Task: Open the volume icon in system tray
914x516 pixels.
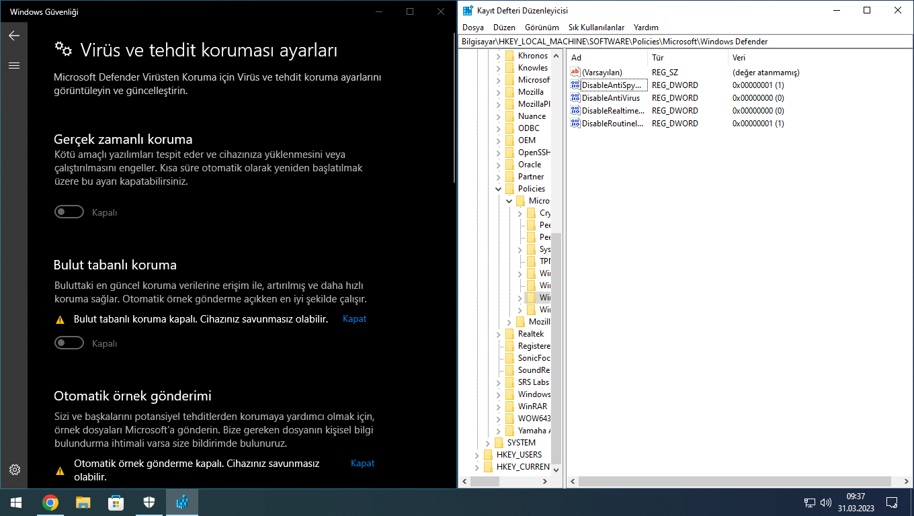Action: tap(826, 503)
